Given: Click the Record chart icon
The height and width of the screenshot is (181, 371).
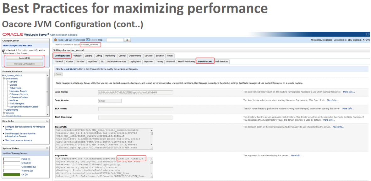Looking at the screenshot, I should pos(88,40).
